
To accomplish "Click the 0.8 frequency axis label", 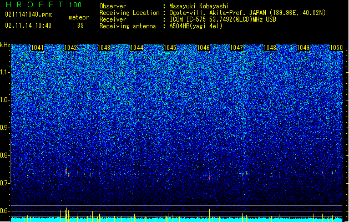I will coord(4,155).
